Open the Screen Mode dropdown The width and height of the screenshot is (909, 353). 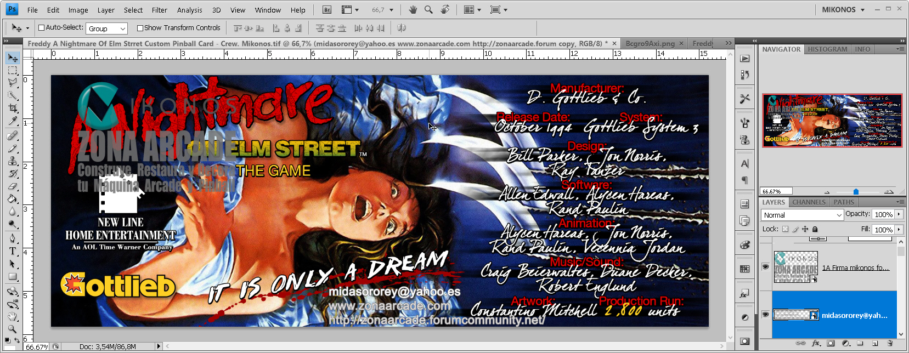[x=499, y=10]
